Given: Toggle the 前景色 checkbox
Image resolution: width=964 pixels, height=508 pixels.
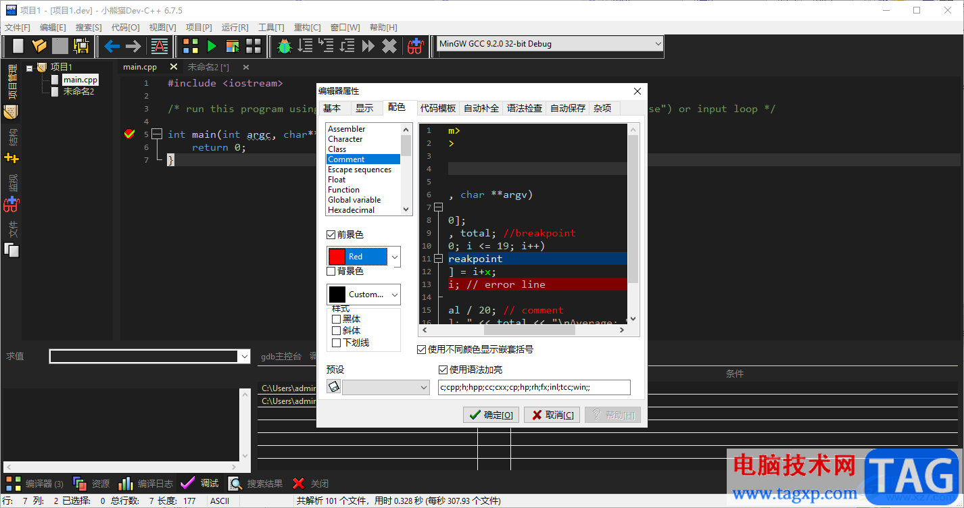Looking at the screenshot, I should coord(331,234).
